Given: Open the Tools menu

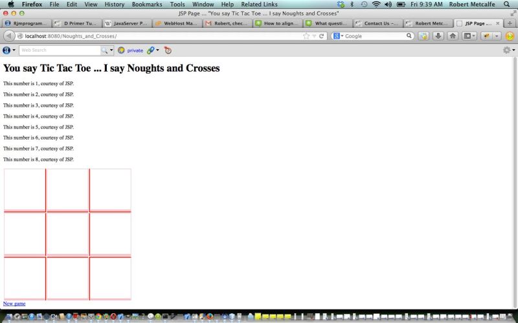Looking at the screenshot, I should tap(177, 5).
